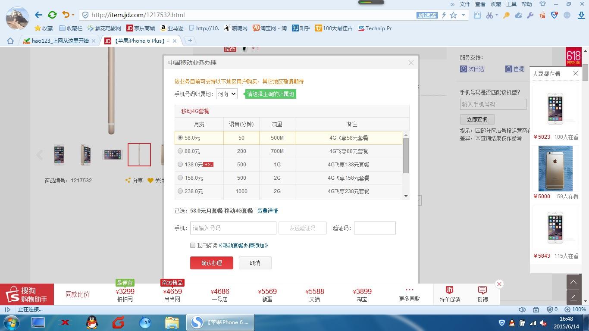Click the lightning speed-mode icon
589x331 pixels.
444,15
